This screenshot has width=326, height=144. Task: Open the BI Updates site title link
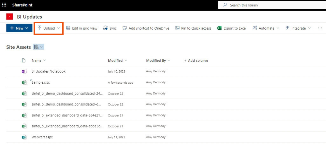click(x=30, y=17)
